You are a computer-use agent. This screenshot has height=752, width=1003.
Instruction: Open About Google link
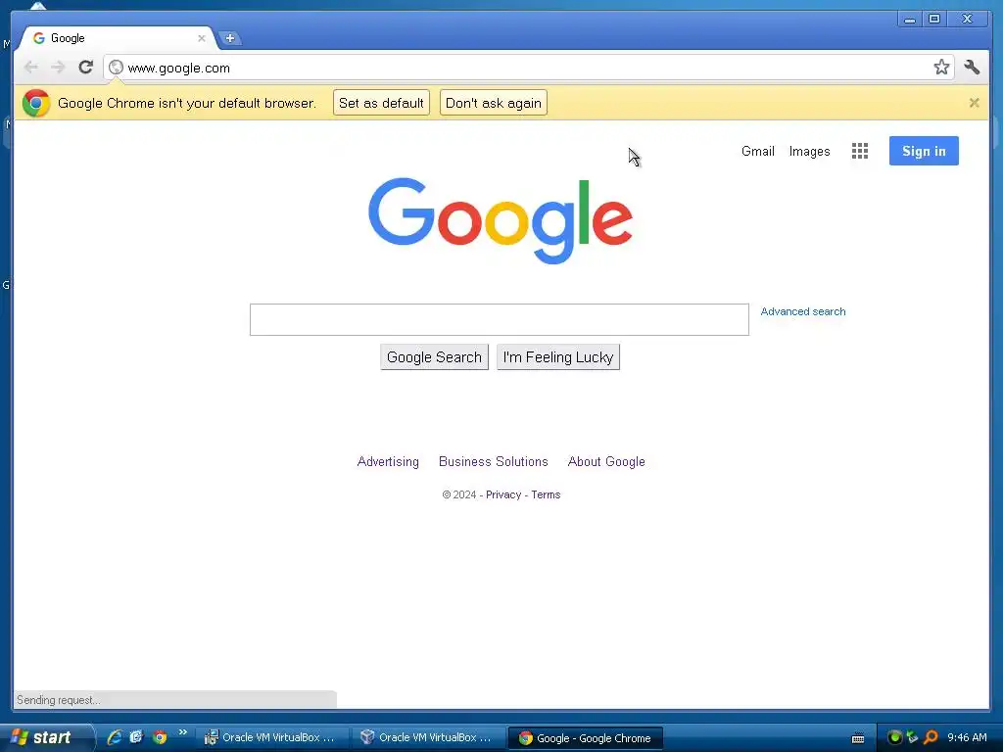606,462
